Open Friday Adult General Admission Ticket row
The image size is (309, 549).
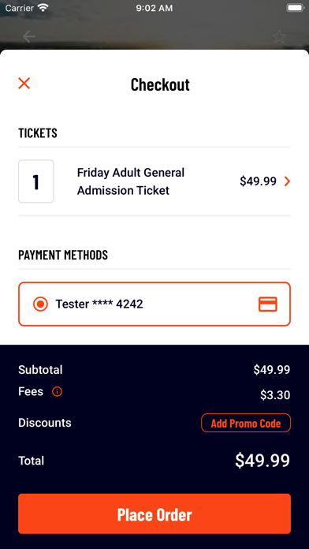click(x=154, y=181)
